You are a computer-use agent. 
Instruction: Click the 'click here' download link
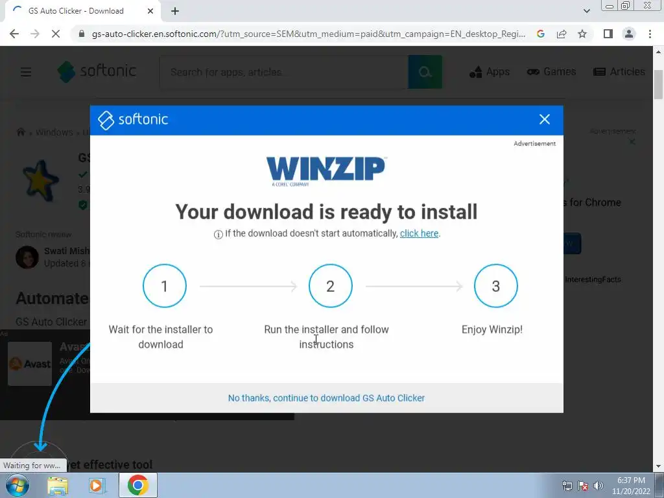click(419, 233)
